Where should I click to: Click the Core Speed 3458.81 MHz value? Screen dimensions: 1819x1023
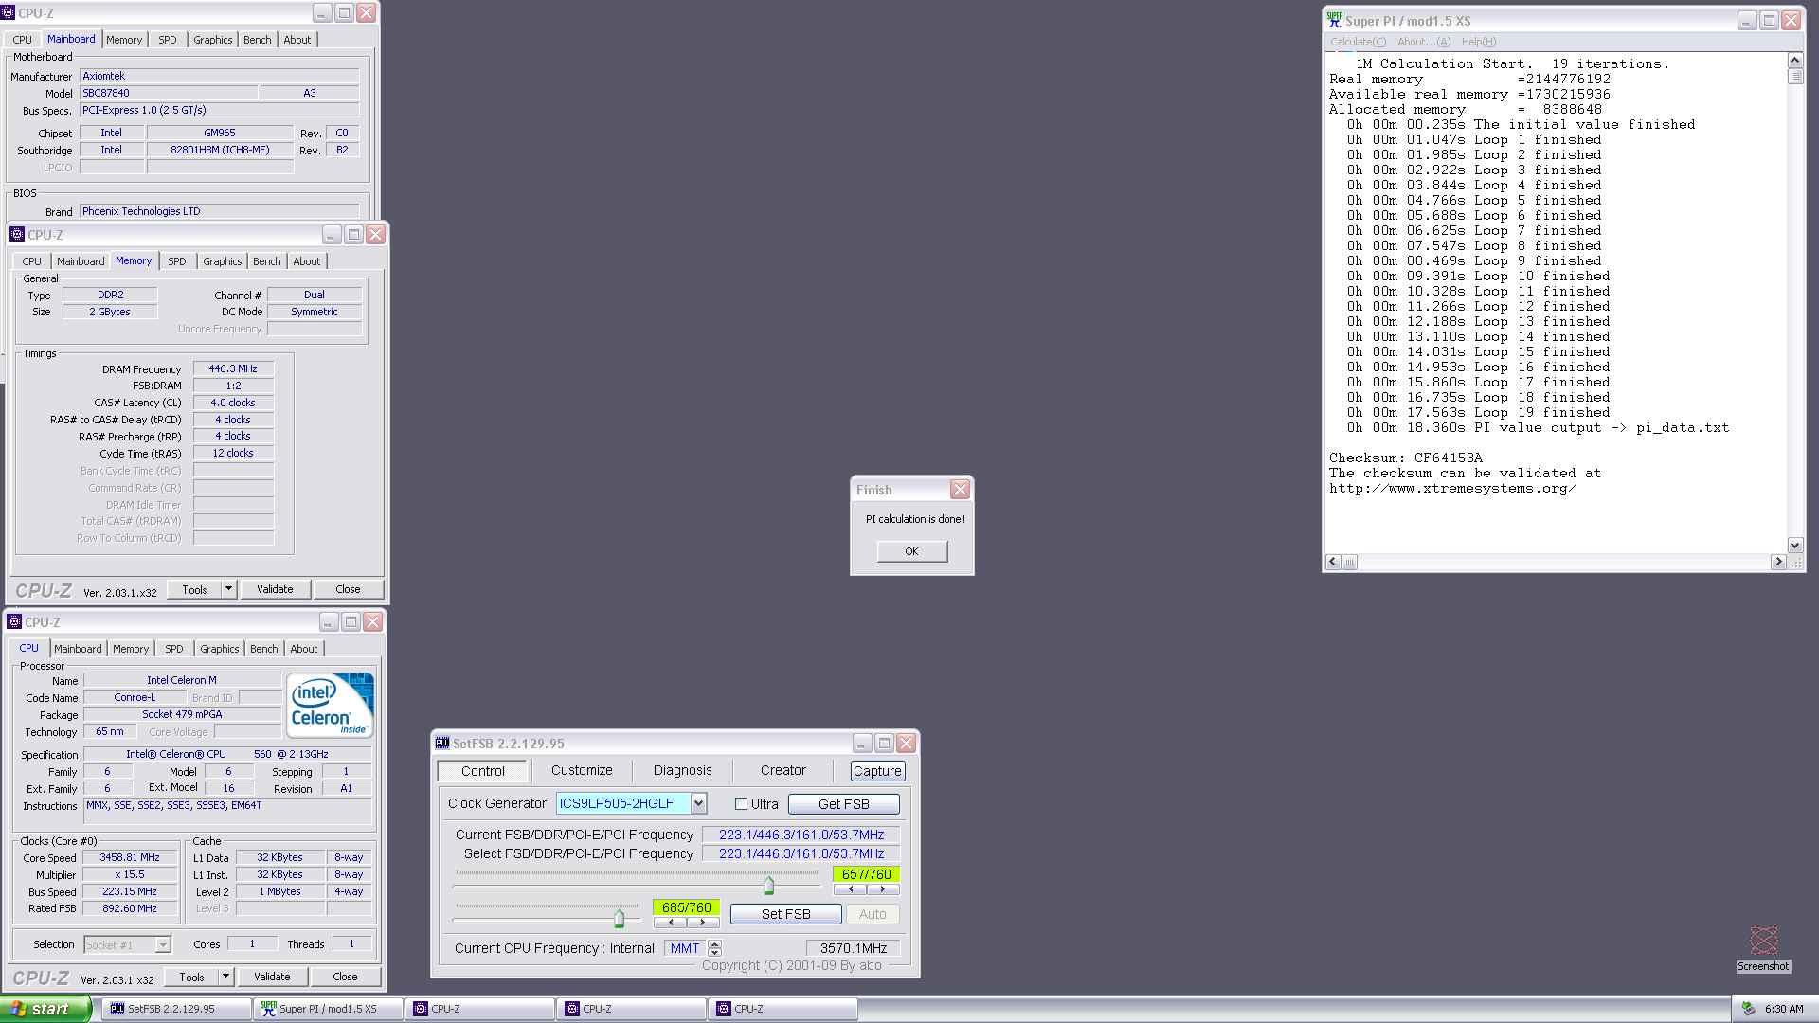[130, 857]
